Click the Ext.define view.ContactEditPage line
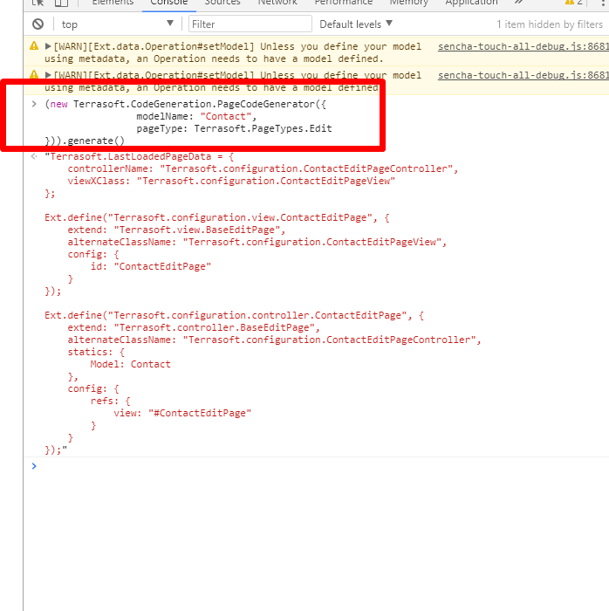 [217, 217]
